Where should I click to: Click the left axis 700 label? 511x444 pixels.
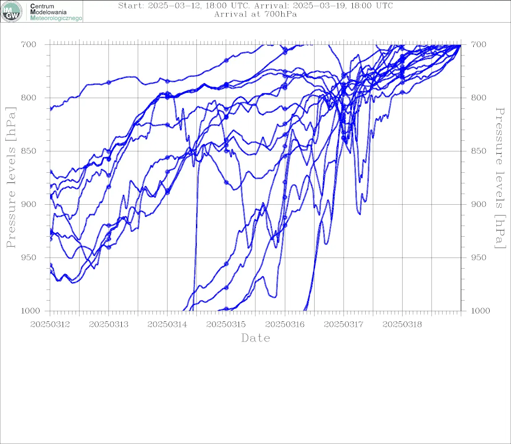(x=29, y=44)
